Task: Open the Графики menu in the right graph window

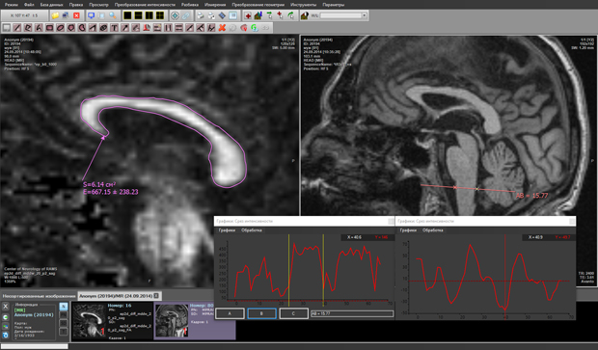Action: (x=408, y=230)
